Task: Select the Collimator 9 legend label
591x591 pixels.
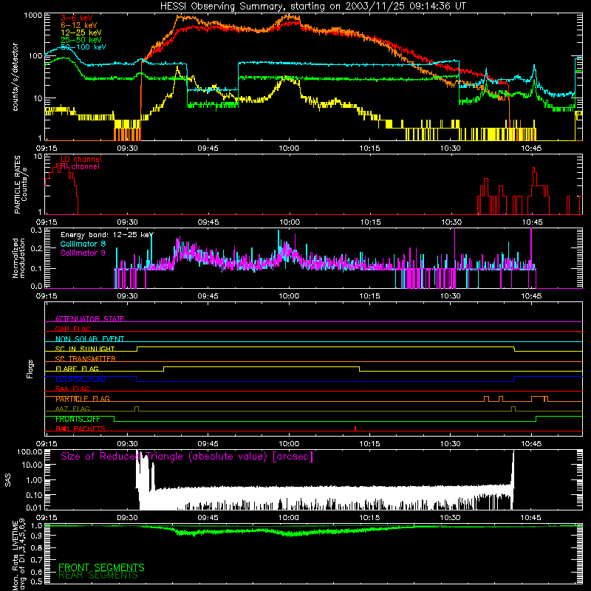Action: coord(83,253)
